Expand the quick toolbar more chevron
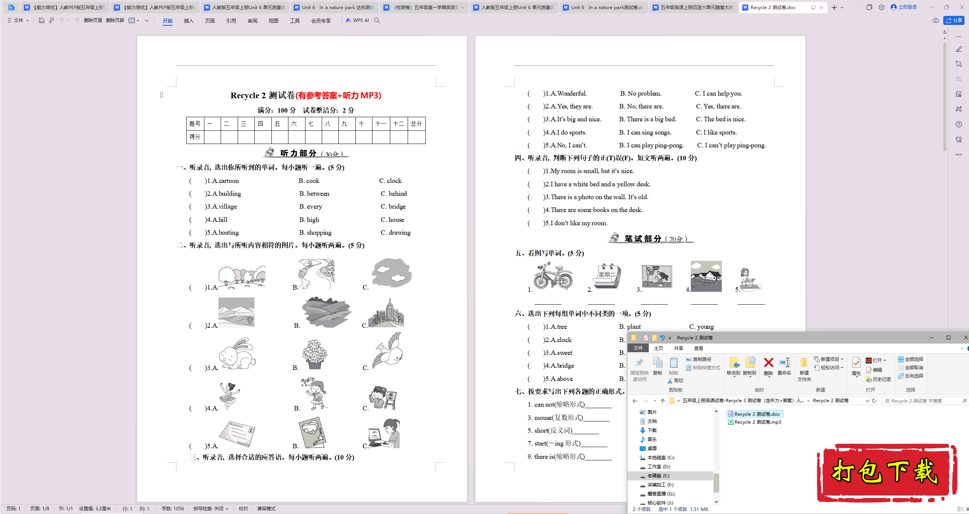Screen dimensions: 969x514 [x=147, y=20]
